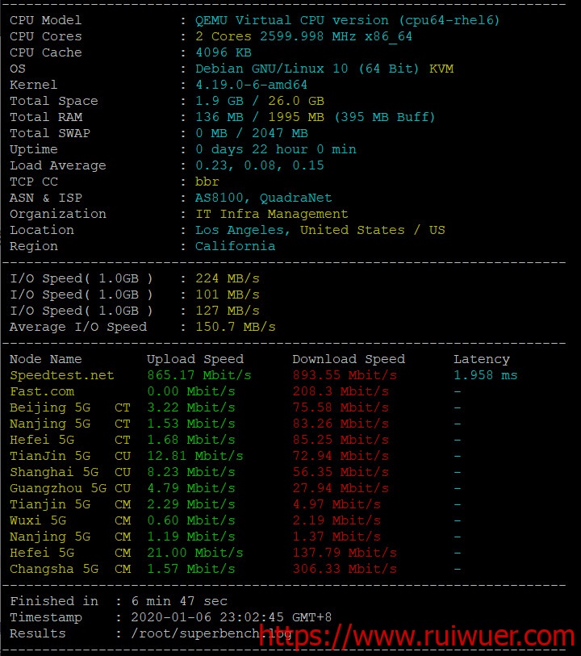The height and width of the screenshot is (656, 581).
Task: Click the Download Speed column header
Action: click(x=349, y=359)
